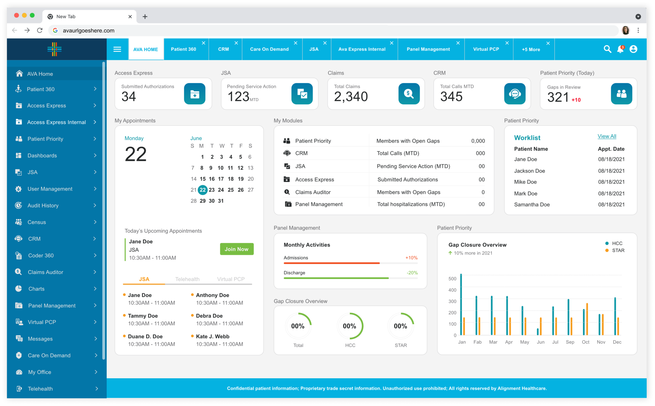Screen dimensions: 655x406
Task: Switch to the Patient 360 tab
Action: click(x=183, y=49)
